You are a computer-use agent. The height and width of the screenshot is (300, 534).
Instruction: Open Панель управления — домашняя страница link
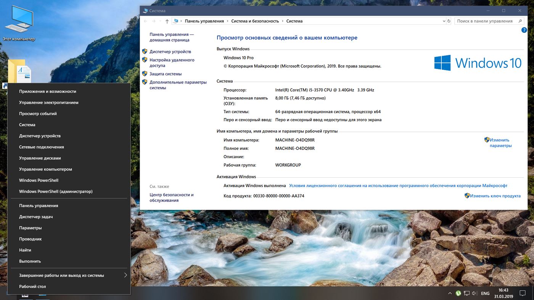[172, 37]
